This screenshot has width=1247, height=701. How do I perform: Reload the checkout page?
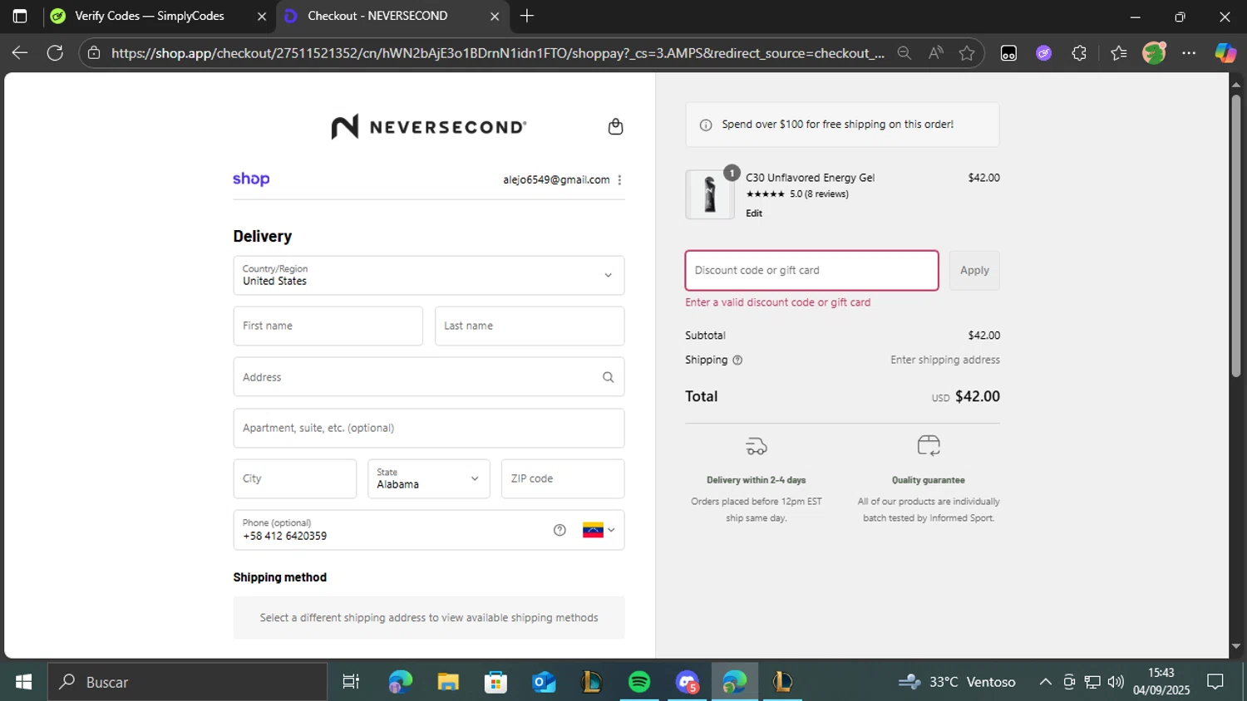55,52
